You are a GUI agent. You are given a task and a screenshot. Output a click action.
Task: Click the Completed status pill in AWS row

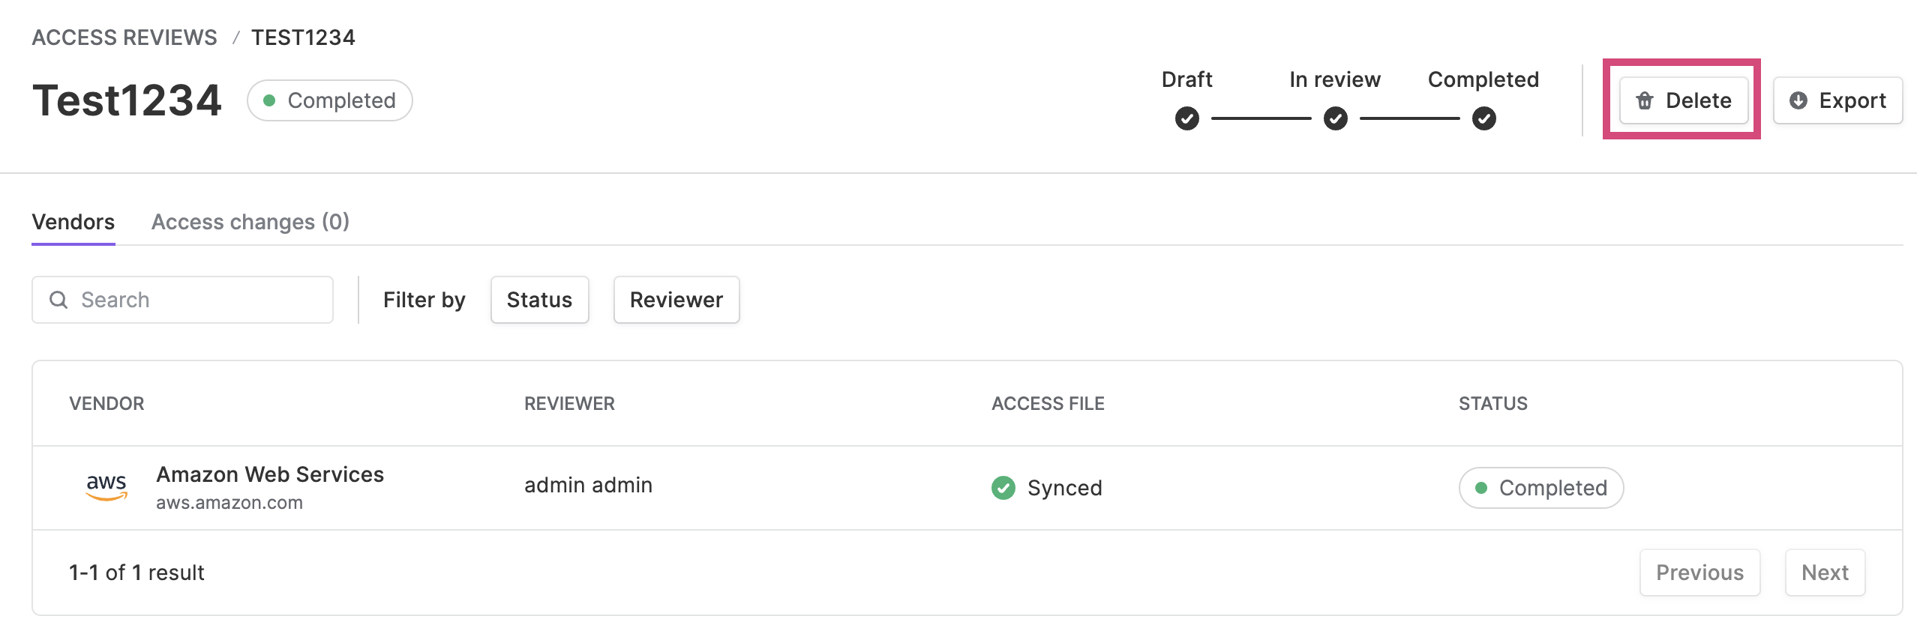pyautogui.click(x=1541, y=488)
